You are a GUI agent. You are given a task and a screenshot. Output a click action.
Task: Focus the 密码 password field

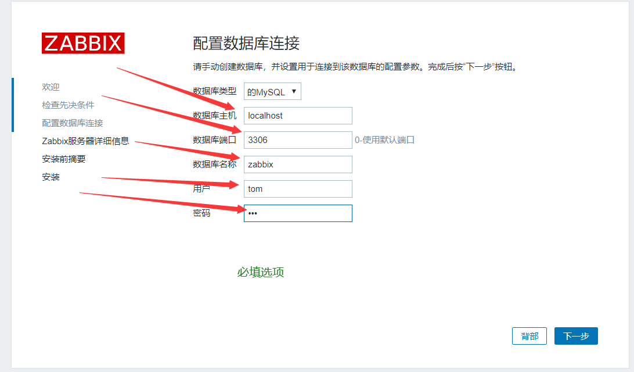pyautogui.click(x=298, y=213)
